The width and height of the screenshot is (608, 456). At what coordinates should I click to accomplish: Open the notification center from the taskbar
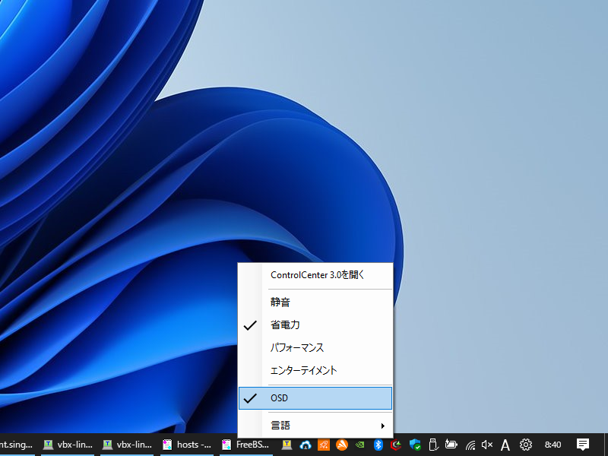[x=582, y=445]
